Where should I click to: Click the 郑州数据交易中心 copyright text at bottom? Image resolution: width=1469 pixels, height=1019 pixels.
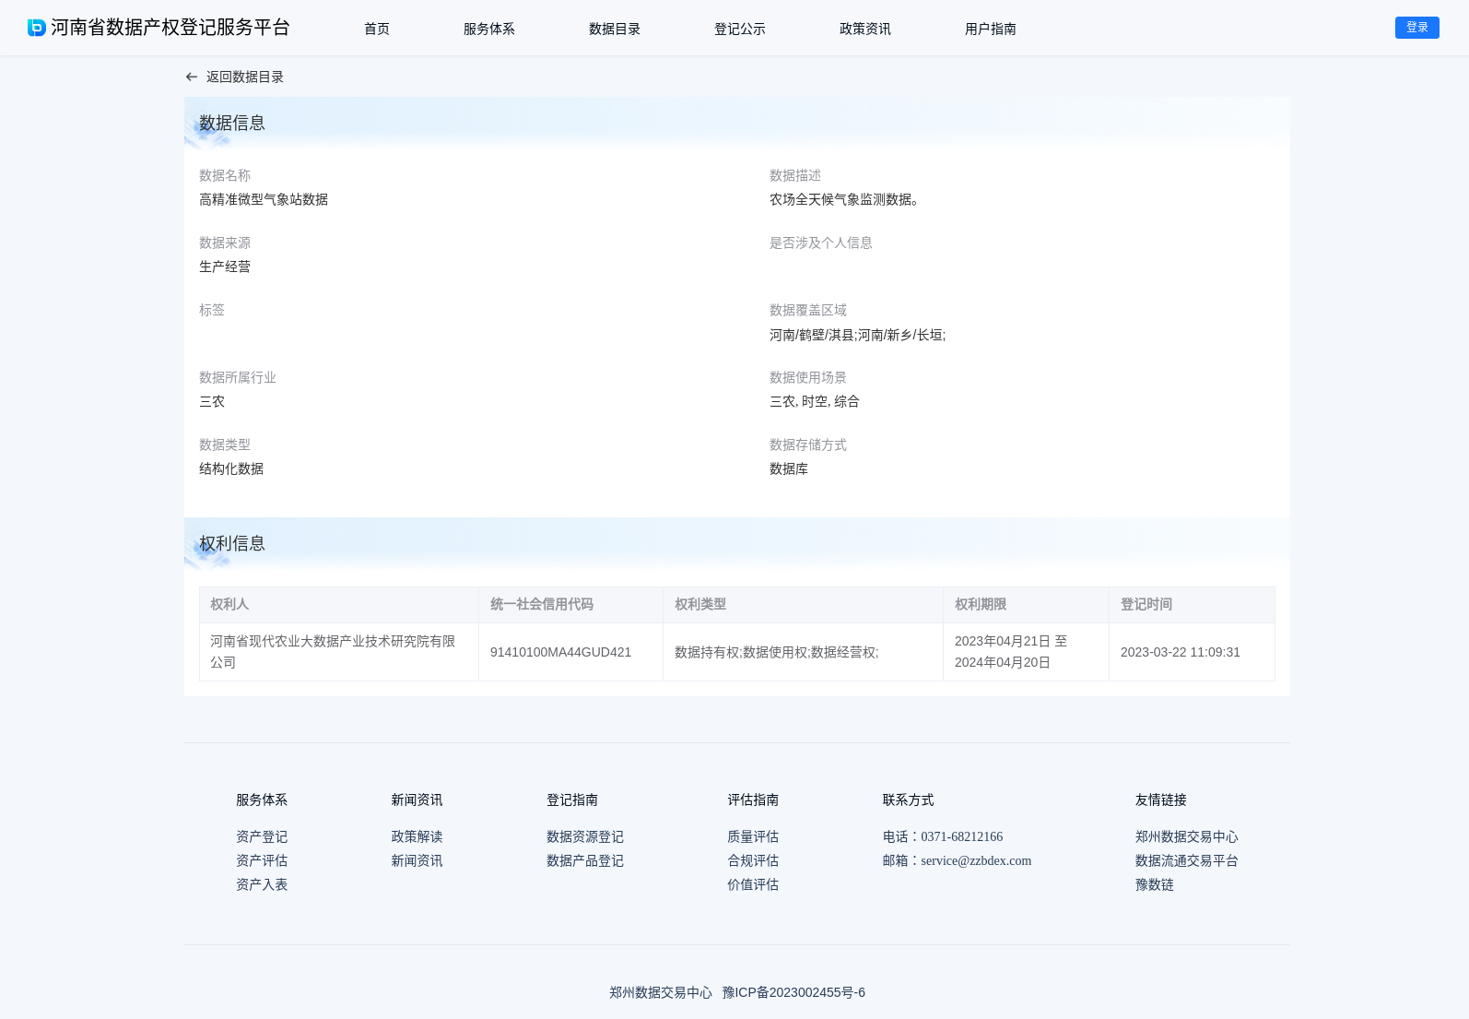pyautogui.click(x=661, y=992)
